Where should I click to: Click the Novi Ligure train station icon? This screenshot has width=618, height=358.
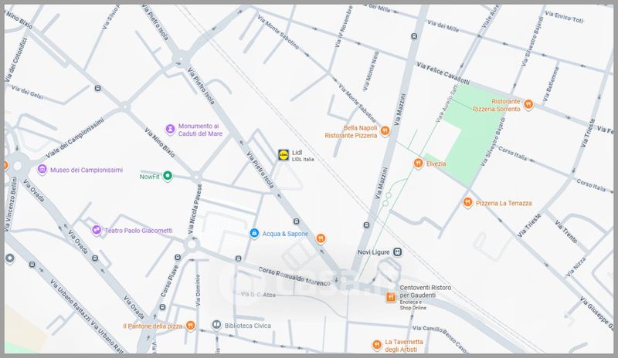click(397, 252)
